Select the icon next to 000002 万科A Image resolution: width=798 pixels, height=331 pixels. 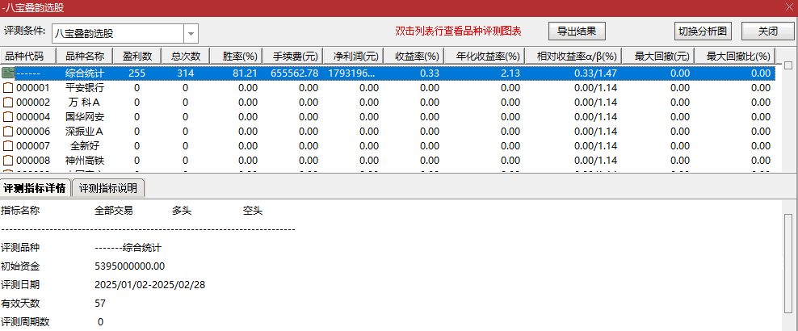pos(9,103)
